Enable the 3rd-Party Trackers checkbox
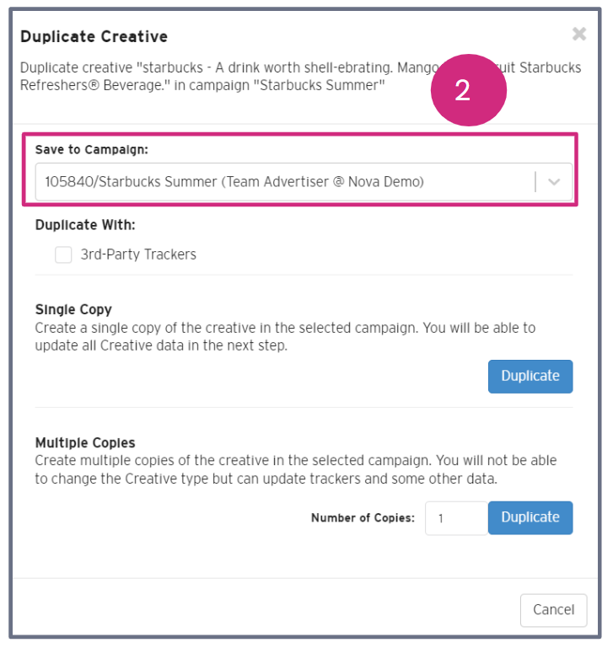 tap(63, 254)
